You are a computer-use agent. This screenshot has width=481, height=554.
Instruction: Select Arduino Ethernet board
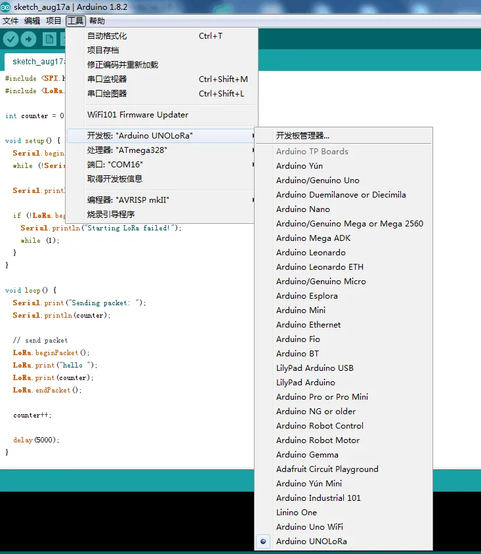(343, 325)
